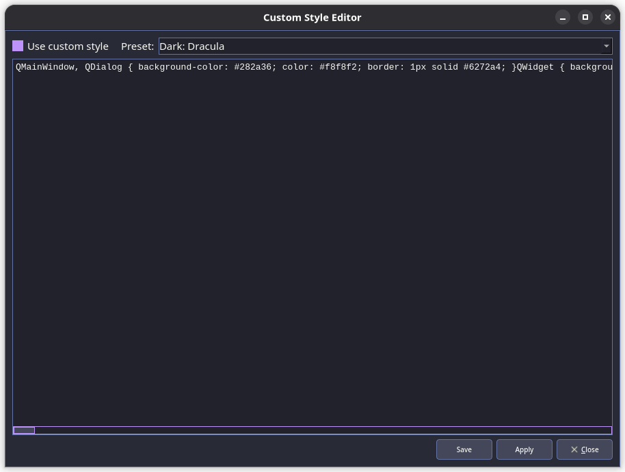Close the Custom Style Editor dialog
Viewport: 625px width, 472px height.
coord(585,449)
